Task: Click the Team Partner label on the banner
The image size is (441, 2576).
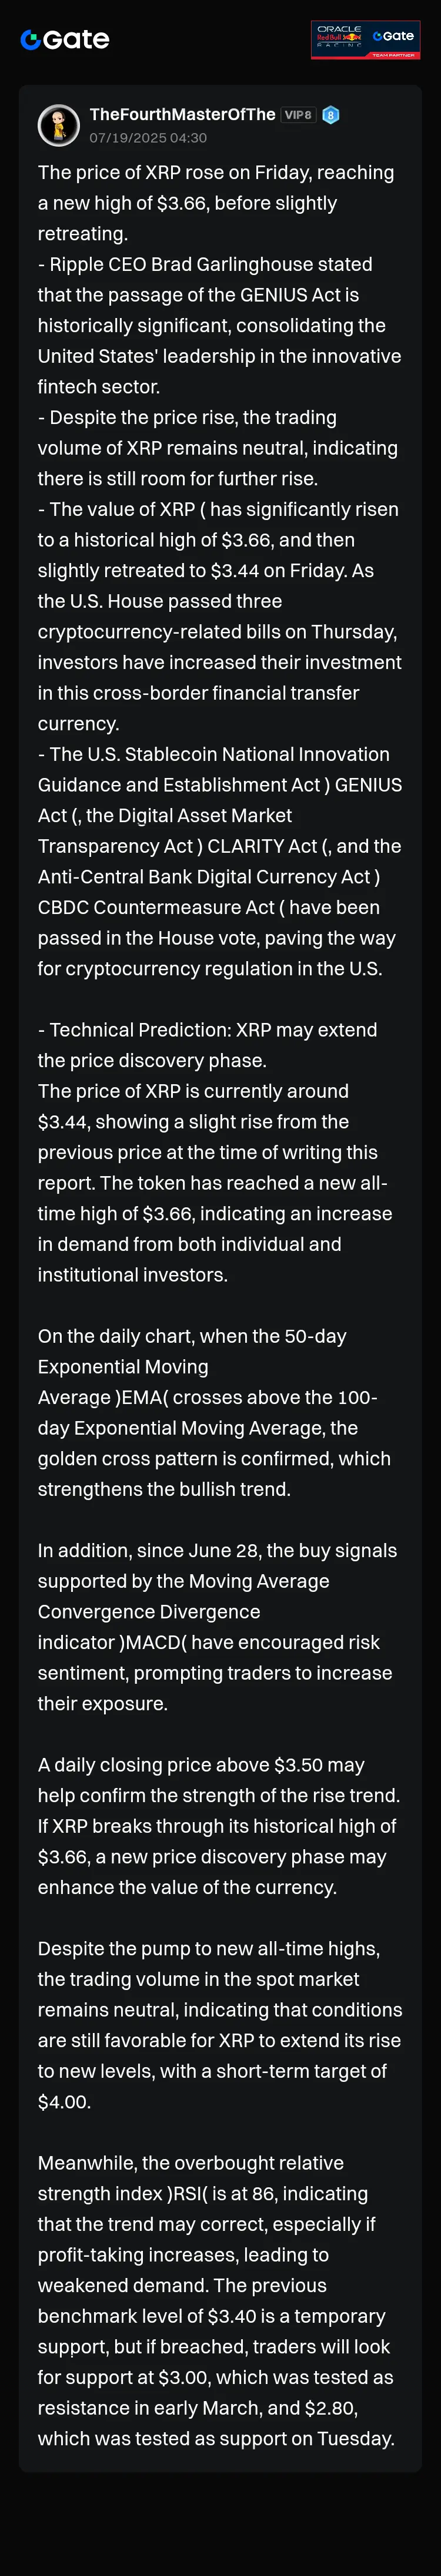Action: [393, 55]
